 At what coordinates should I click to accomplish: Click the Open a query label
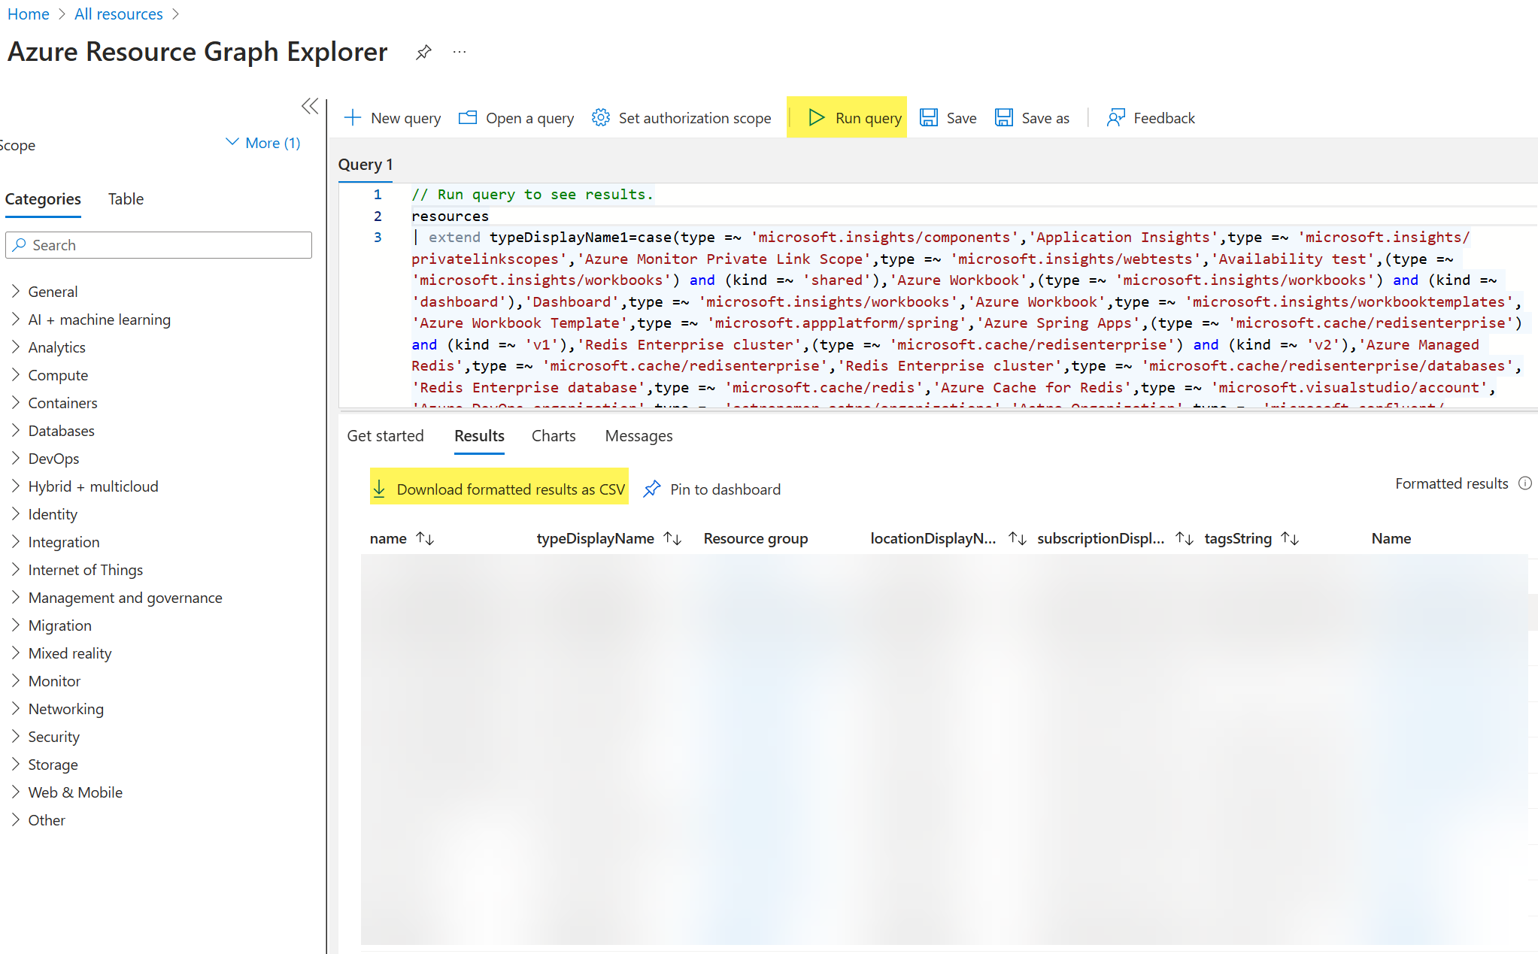[x=529, y=118]
